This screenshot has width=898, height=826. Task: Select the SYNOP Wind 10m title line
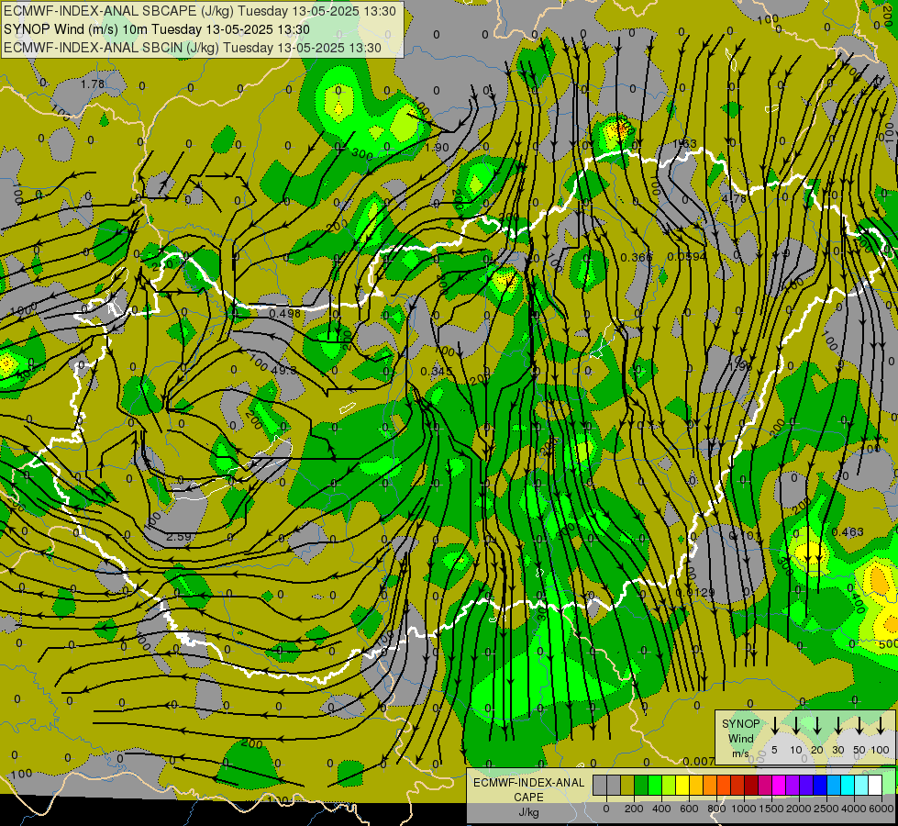pos(156,29)
